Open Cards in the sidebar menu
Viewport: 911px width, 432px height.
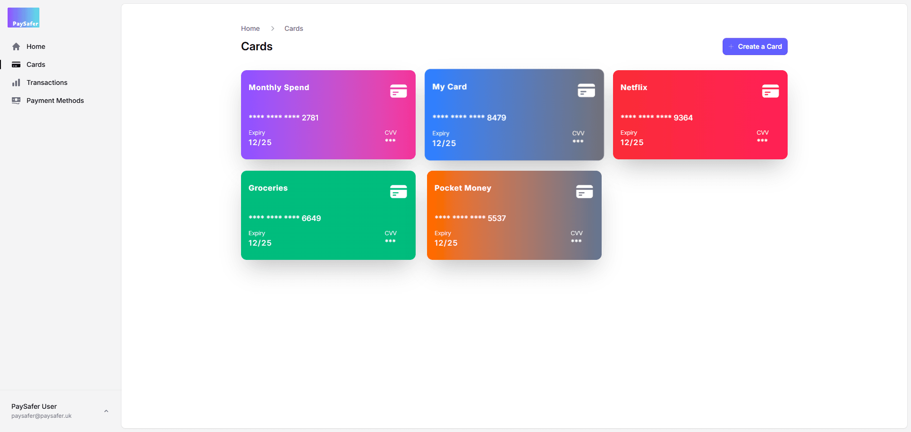tap(36, 64)
